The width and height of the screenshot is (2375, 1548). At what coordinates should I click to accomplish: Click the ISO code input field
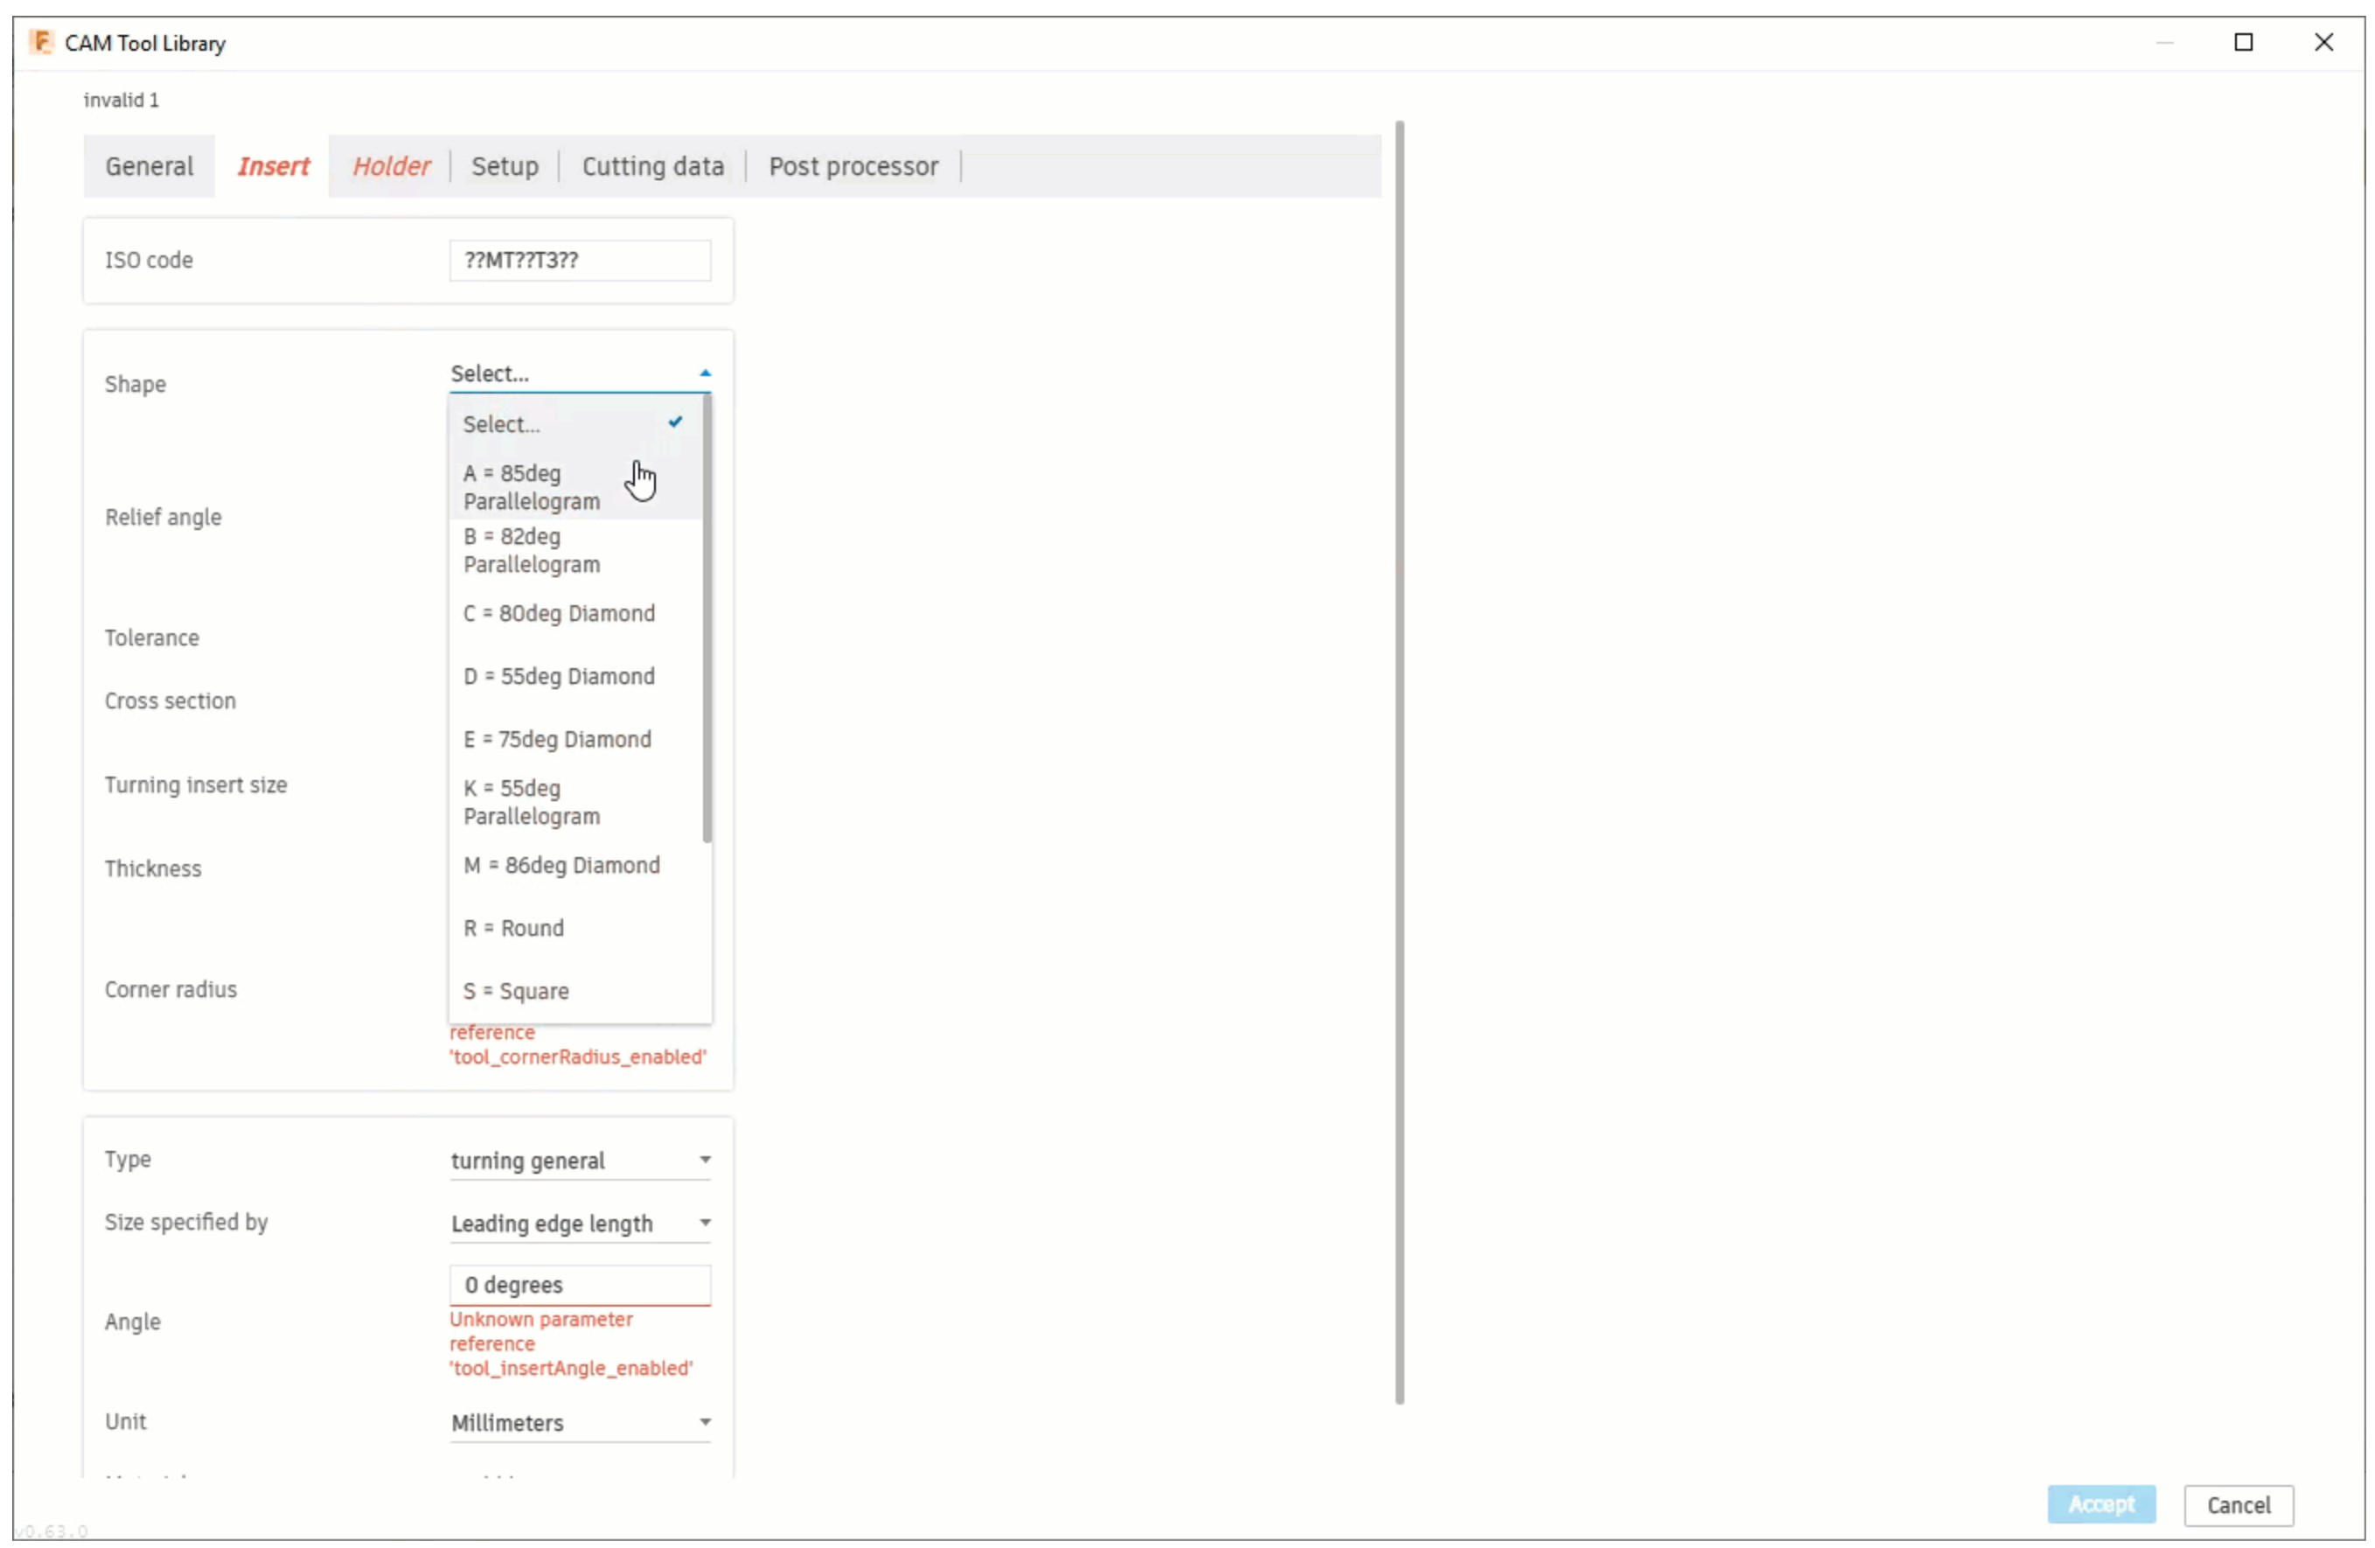tap(579, 261)
